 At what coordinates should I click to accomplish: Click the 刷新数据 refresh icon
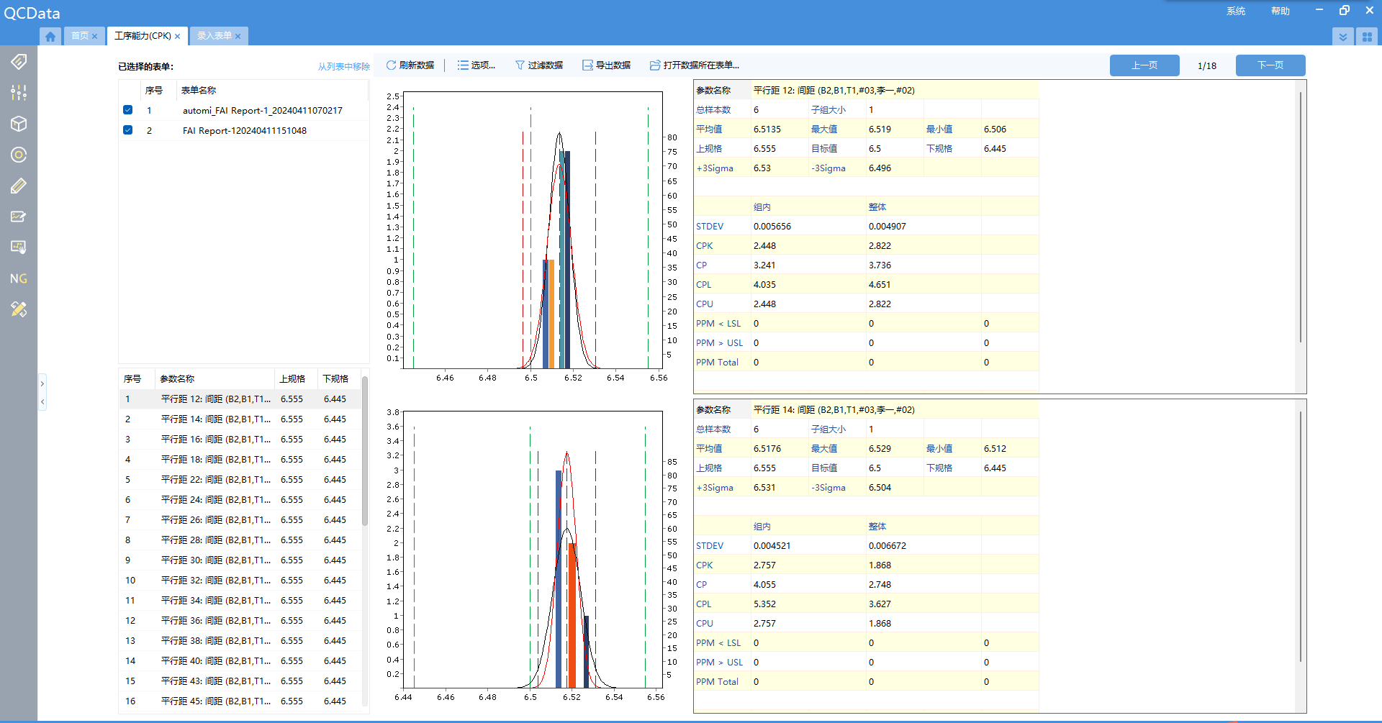point(391,65)
